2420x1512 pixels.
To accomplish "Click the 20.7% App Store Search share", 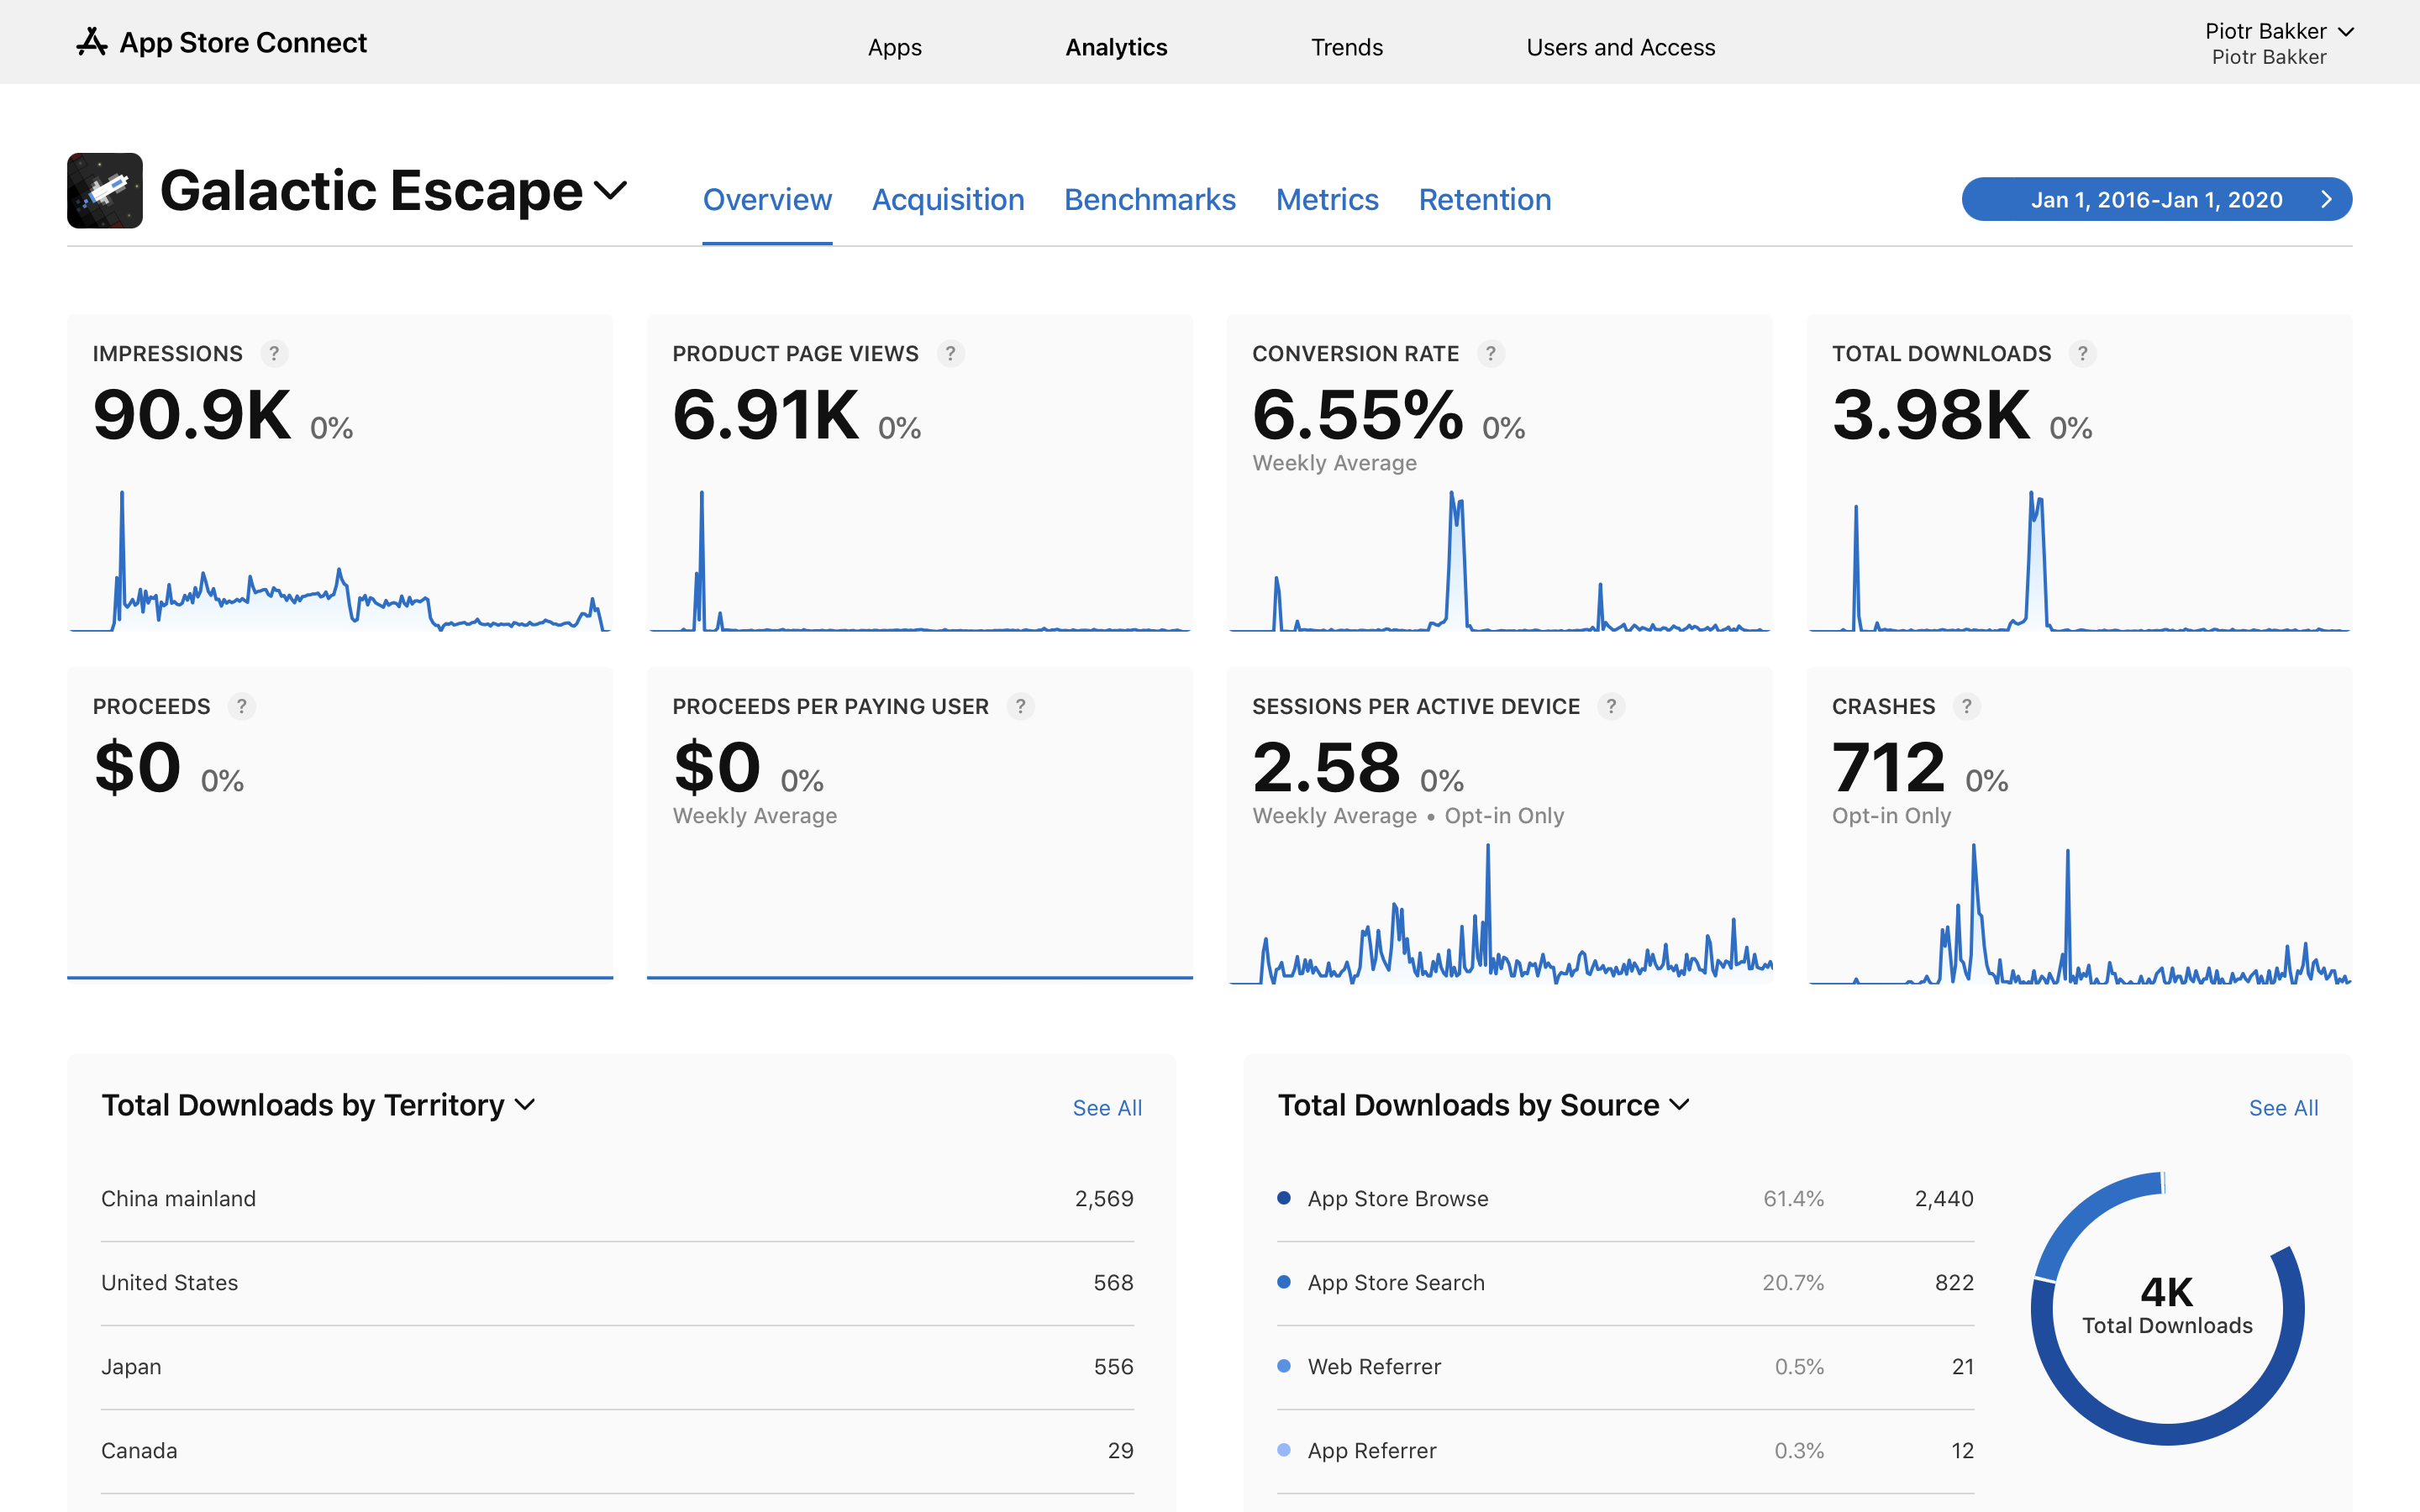I will (x=1793, y=1283).
